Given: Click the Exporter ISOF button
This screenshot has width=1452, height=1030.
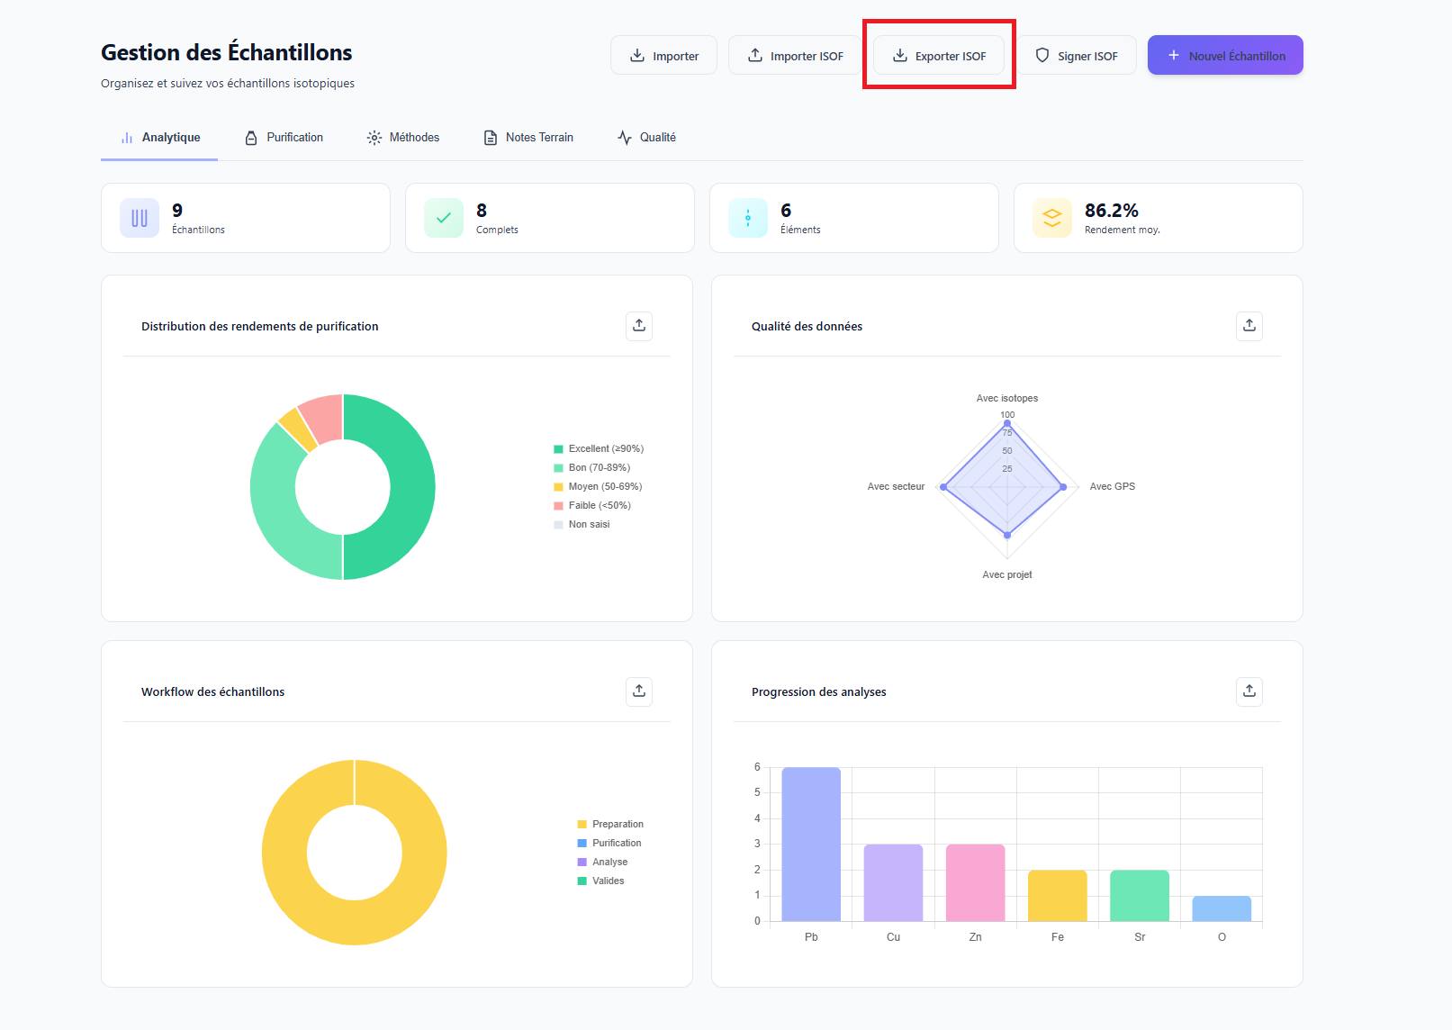Looking at the screenshot, I should tap(939, 56).
